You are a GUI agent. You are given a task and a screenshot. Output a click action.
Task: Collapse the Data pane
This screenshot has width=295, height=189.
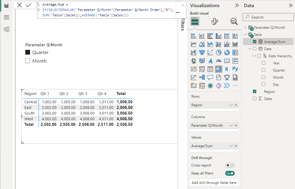click(x=291, y=5)
